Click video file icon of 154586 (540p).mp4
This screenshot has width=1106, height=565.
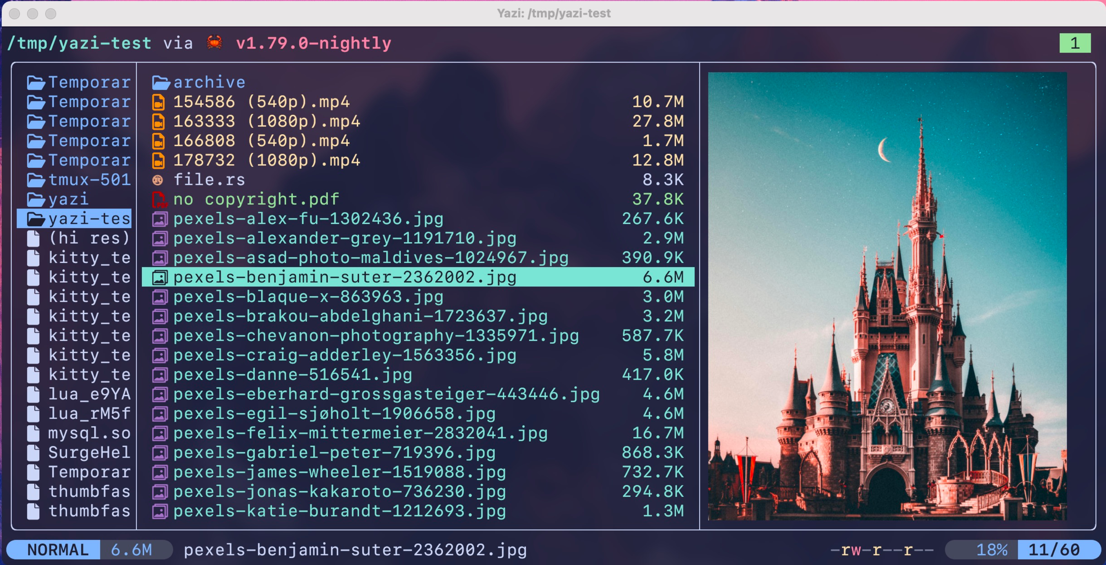pyautogui.click(x=159, y=102)
